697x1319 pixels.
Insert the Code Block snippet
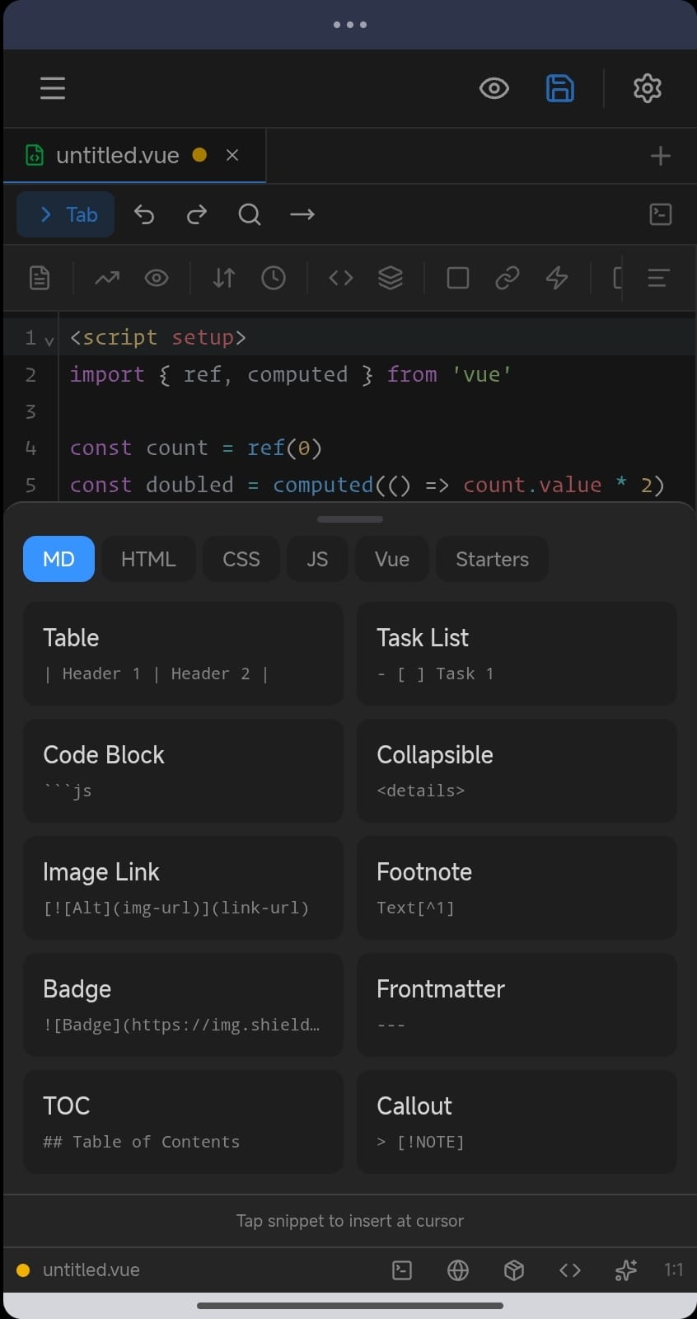[x=183, y=770]
